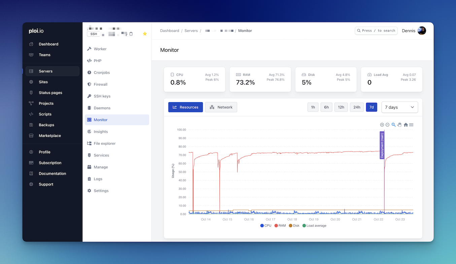Screen dimensions: 456x264
Task: Click the Press / to search field
Action: click(x=376, y=31)
